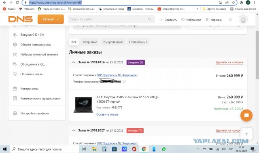The width and height of the screenshot is (259, 153).
Task: Open Сравнить comparison page
Action: pos(168,20)
